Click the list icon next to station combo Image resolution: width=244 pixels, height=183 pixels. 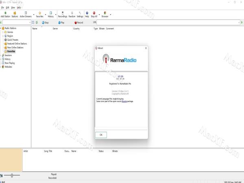[33, 22]
